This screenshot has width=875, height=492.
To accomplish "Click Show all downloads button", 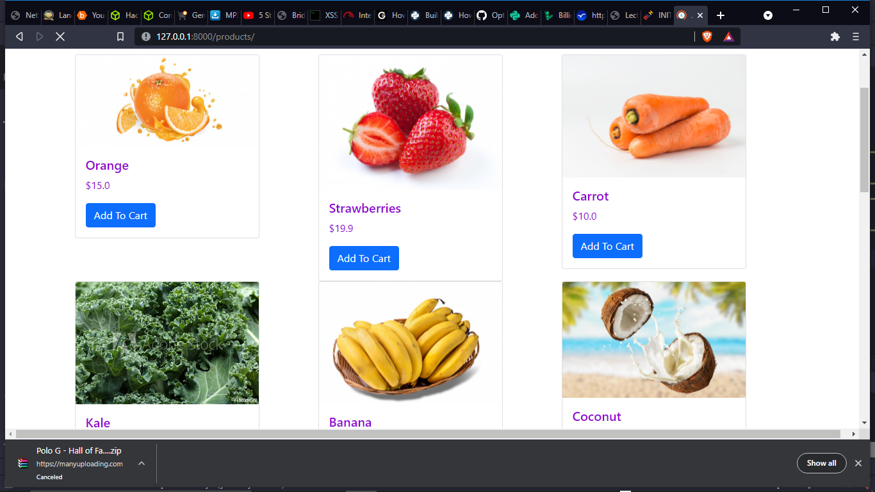I will [821, 463].
